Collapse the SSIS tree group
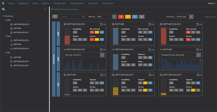The image size is (217, 112). point(6,53)
